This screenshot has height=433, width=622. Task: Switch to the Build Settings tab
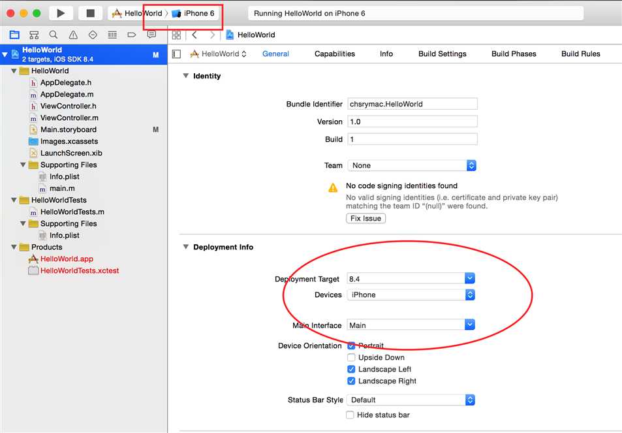point(443,54)
